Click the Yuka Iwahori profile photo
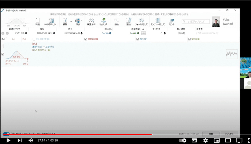The image size is (251, 144). tap(216, 22)
